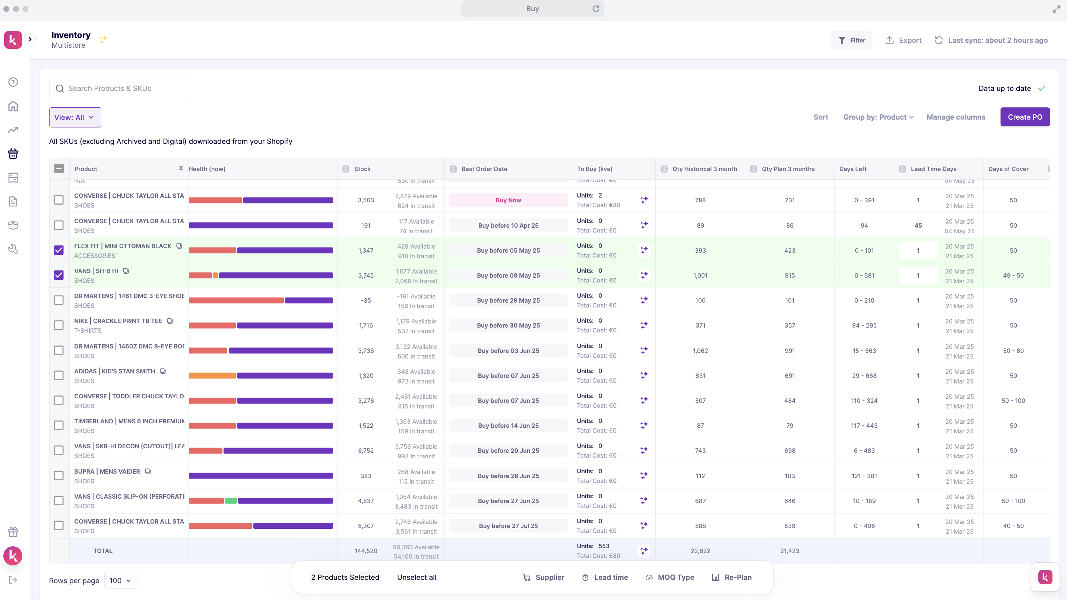Open the shopping basket Buy sidebar icon

tap(13, 154)
